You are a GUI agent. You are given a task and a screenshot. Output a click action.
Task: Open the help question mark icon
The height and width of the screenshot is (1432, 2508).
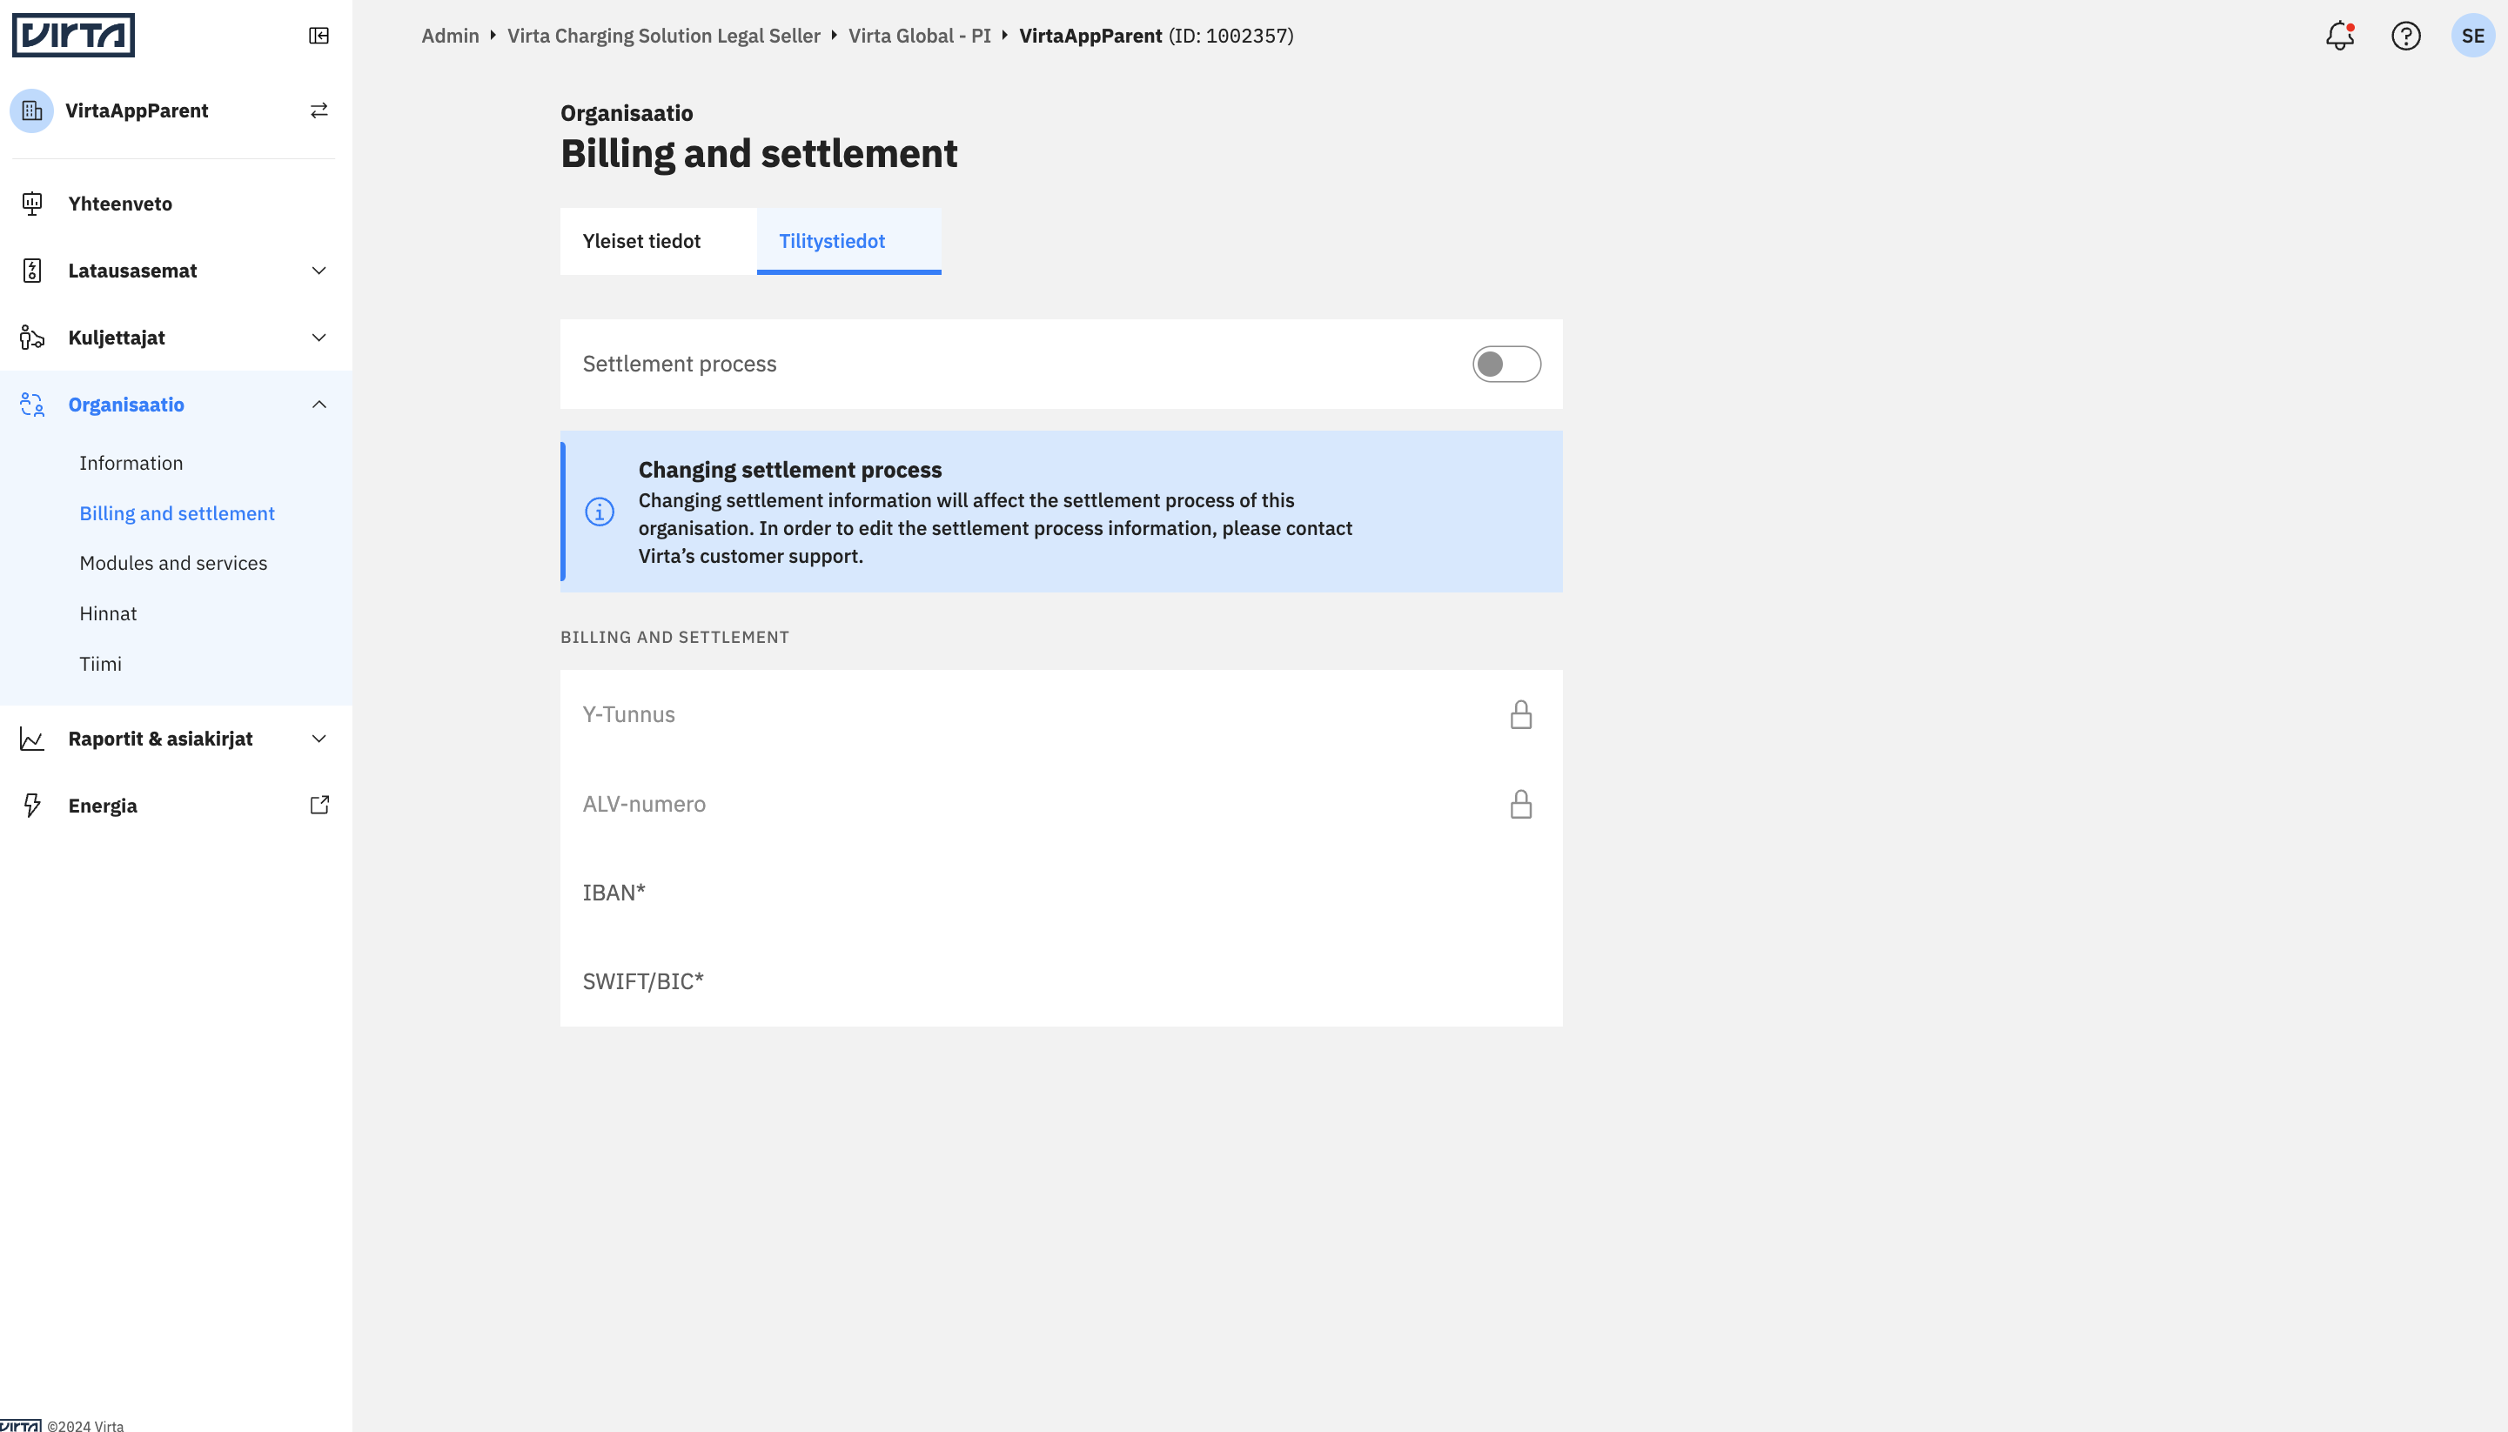click(x=2405, y=36)
